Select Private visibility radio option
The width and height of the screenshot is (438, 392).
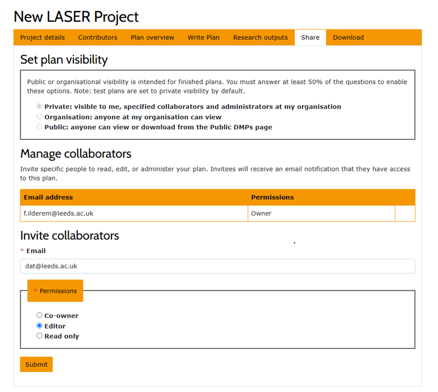click(39, 106)
